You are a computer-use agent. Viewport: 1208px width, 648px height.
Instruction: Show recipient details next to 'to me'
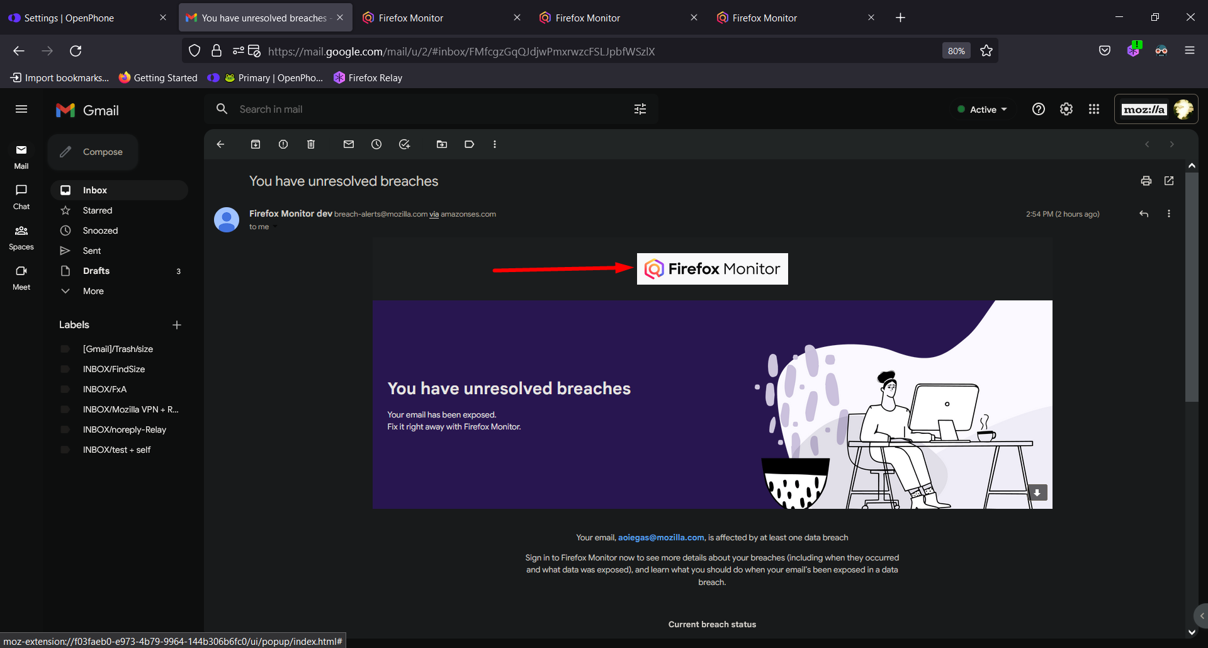[274, 227]
